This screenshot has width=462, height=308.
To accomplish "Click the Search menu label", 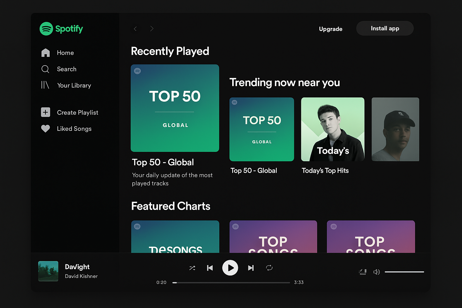I will [67, 69].
